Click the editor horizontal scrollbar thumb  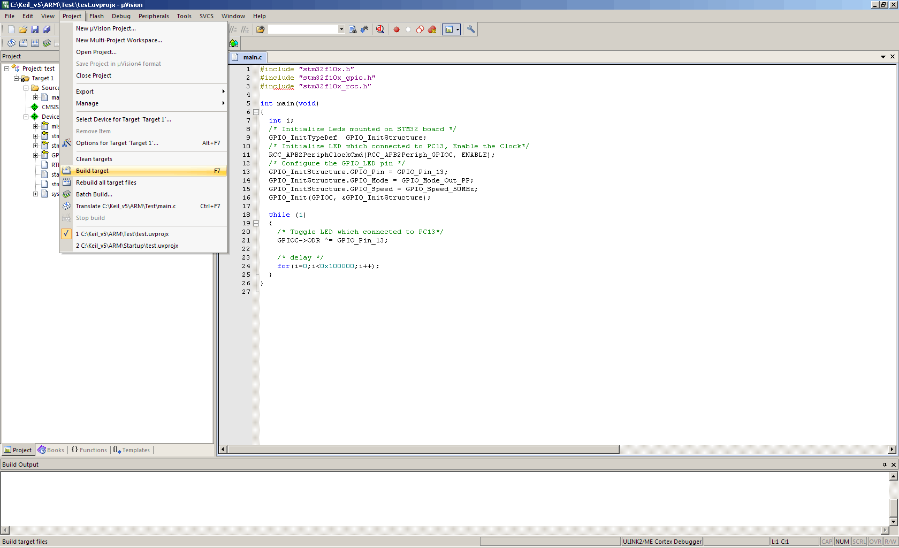tap(423, 450)
